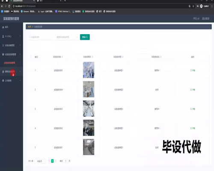Open the row 1 lab picture thumbnail
Viewport: 214px width, 171px height.
pos(89,70)
